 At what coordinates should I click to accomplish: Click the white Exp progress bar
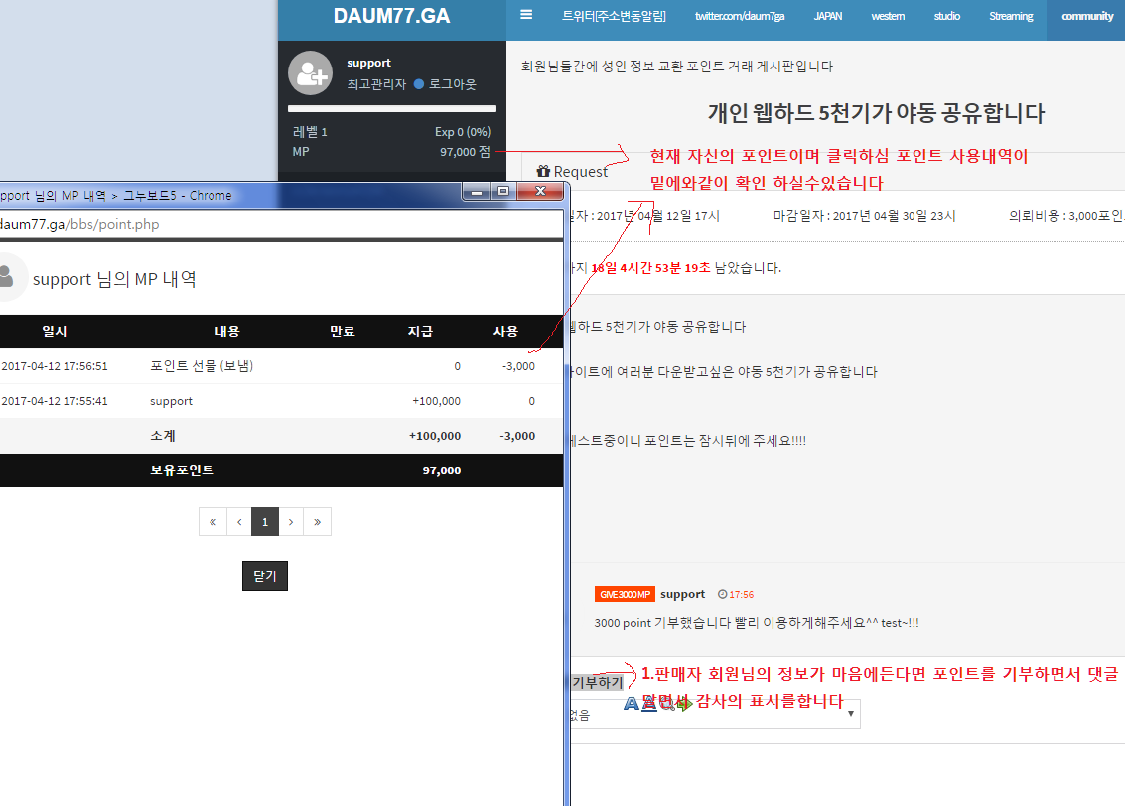point(392,109)
